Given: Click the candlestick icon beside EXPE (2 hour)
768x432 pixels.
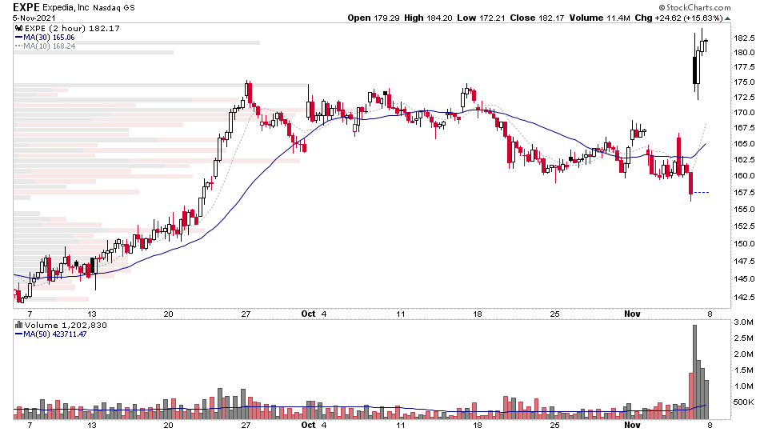Looking at the screenshot, I should 19,29.
